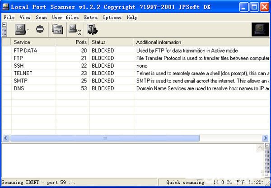Image resolution: width=271 pixels, height=188 pixels.
Task: Open the Scan menu
Action: tap(41, 18)
